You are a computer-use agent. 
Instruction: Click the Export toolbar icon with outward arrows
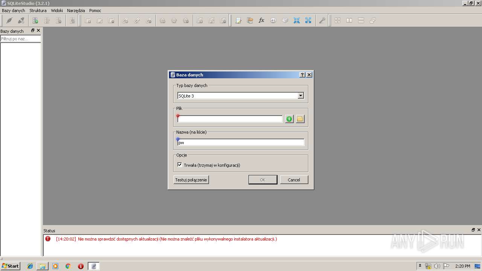[x=308, y=21]
